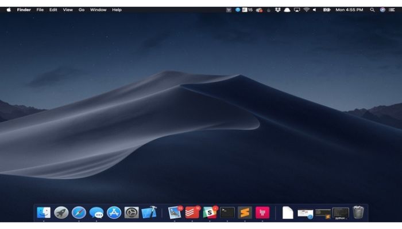Open the View menu
This screenshot has height=229, width=402.
pos(68,10)
